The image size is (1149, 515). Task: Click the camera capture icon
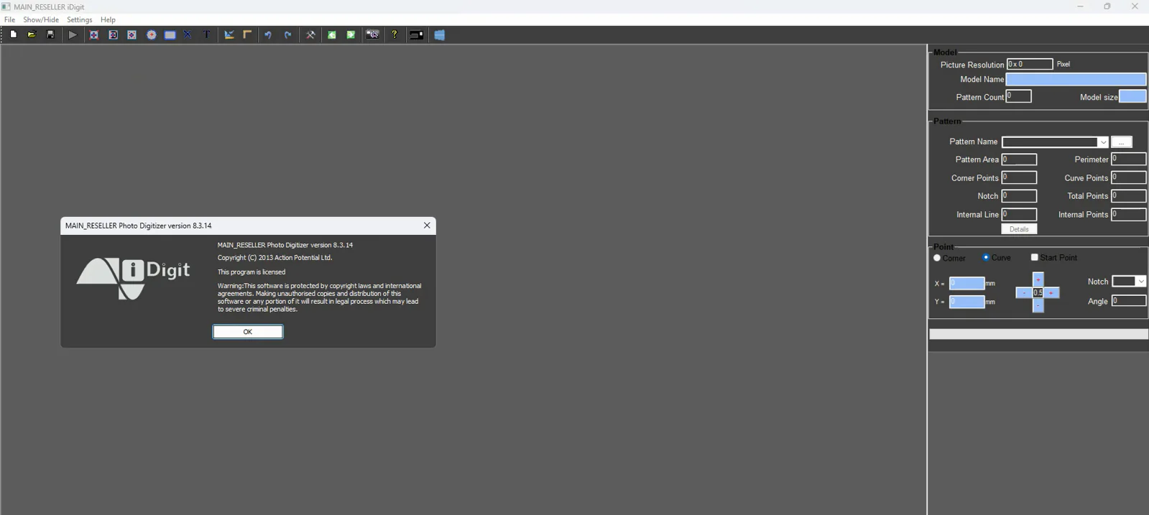tap(373, 34)
